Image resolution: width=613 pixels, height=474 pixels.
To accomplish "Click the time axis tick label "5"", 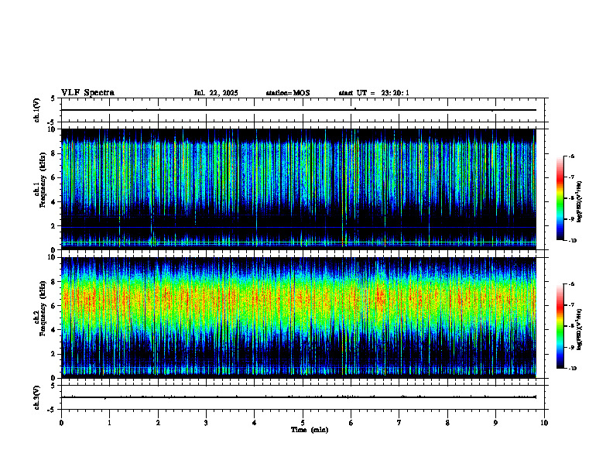I will coord(303,422).
